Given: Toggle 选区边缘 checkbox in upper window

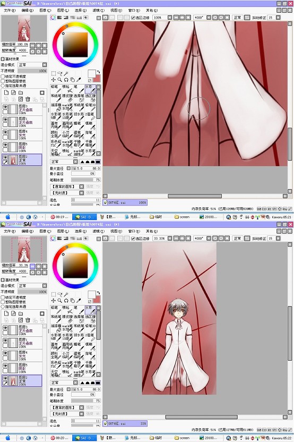Looking at the screenshot, I should [x=133, y=18].
